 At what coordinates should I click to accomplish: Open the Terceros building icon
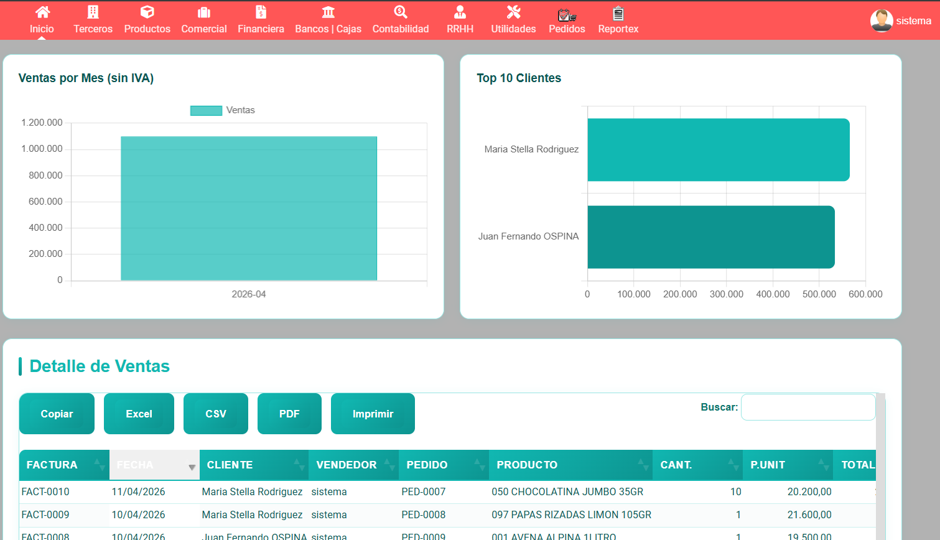click(x=93, y=12)
